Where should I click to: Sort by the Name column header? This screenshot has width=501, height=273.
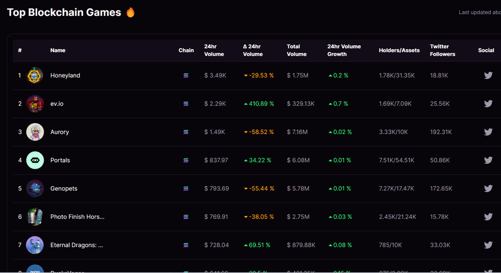point(58,50)
